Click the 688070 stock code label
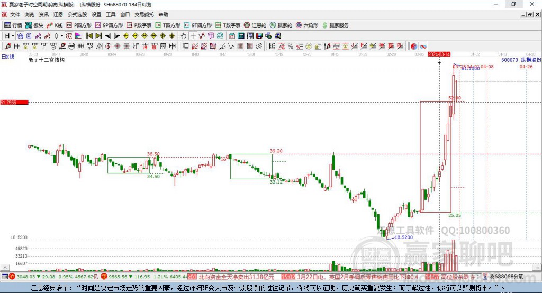This screenshot has width=542, height=293. tap(510, 60)
